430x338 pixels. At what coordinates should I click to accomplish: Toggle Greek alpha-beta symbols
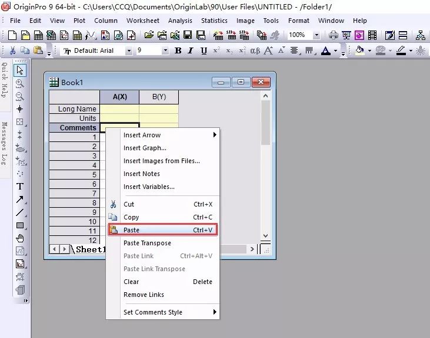click(x=255, y=50)
